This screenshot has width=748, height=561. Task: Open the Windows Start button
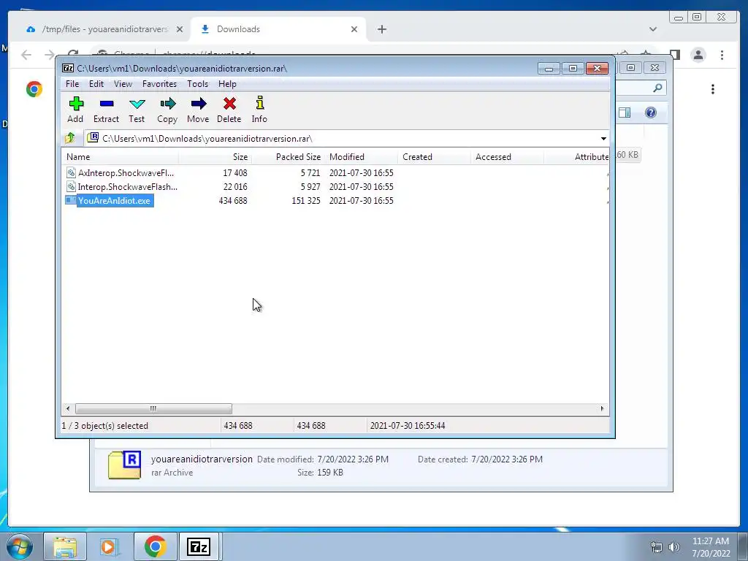(19, 546)
